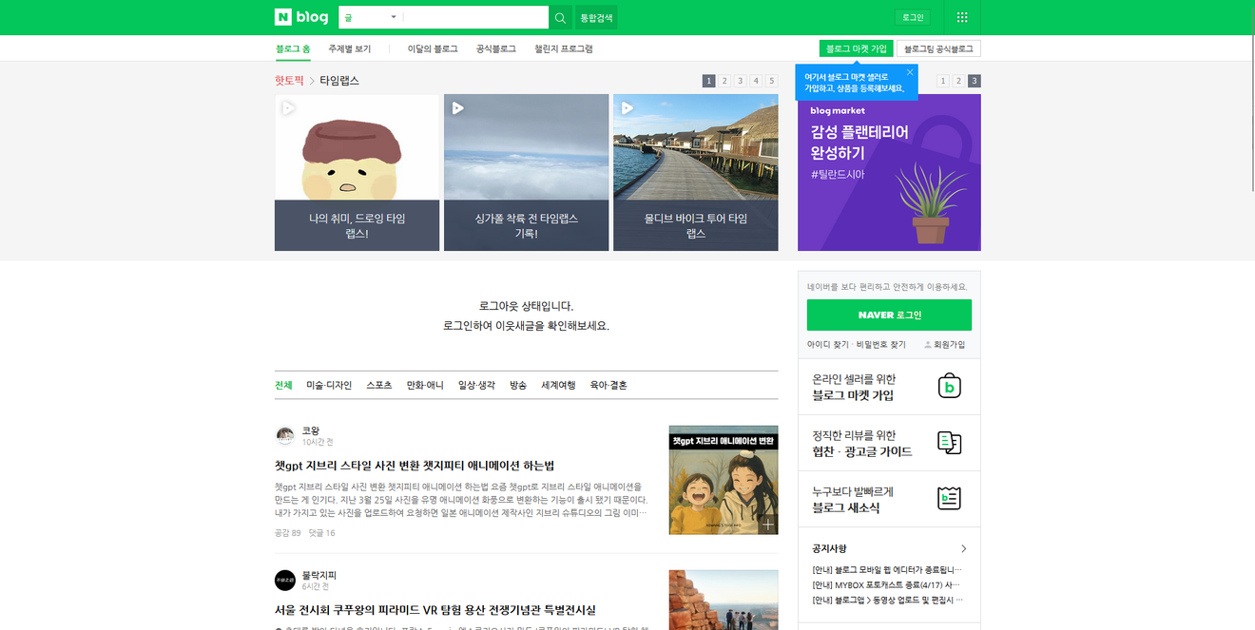The image size is (1255, 630).
Task: Switch banner to page 3
Action: pos(975,81)
